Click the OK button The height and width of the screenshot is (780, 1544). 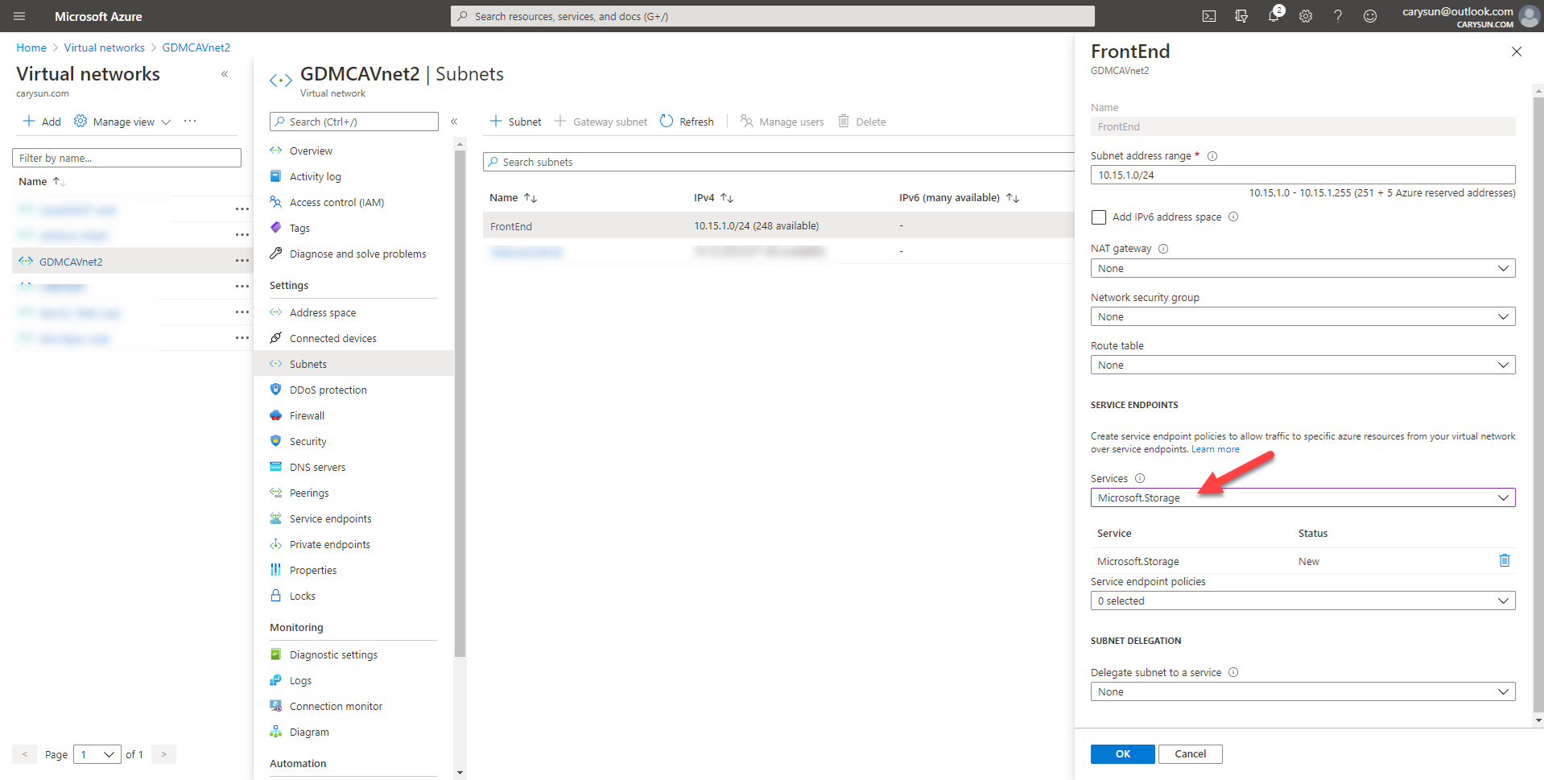click(1123, 754)
